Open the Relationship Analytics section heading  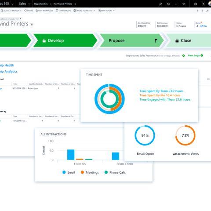(x=9, y=72)
